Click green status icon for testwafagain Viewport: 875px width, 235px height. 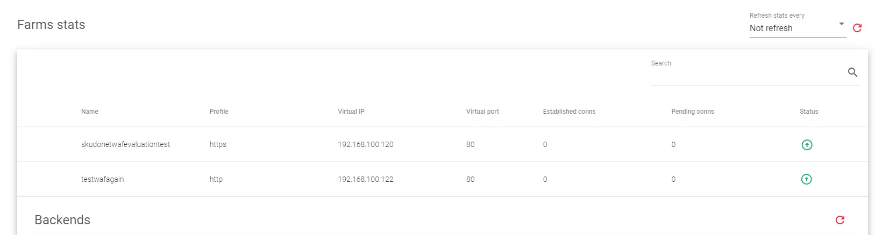coord(806,179)
